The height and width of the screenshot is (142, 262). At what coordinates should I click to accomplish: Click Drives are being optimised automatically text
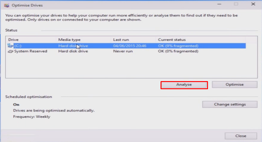click(x=54, y=110)
